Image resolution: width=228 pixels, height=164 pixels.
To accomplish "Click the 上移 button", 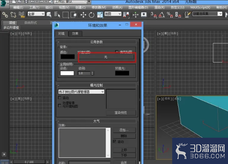I will 124,150.
